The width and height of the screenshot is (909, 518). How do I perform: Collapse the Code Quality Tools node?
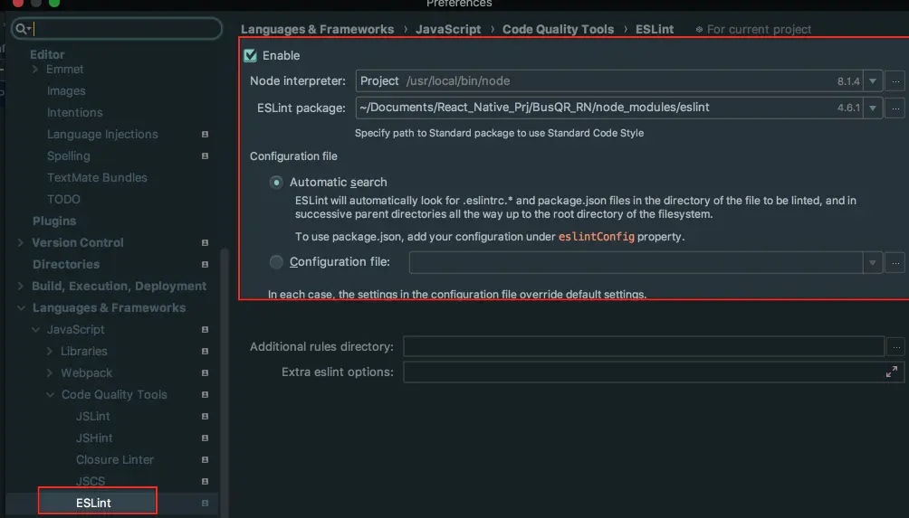51,395
